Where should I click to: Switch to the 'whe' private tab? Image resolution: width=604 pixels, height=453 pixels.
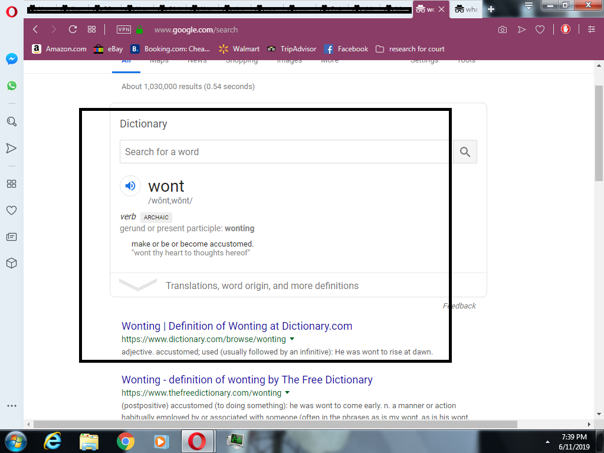466,9
